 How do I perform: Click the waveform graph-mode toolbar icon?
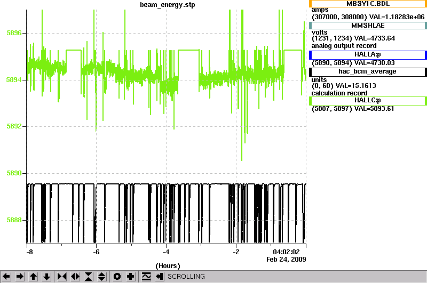click(x=146, y=277)
